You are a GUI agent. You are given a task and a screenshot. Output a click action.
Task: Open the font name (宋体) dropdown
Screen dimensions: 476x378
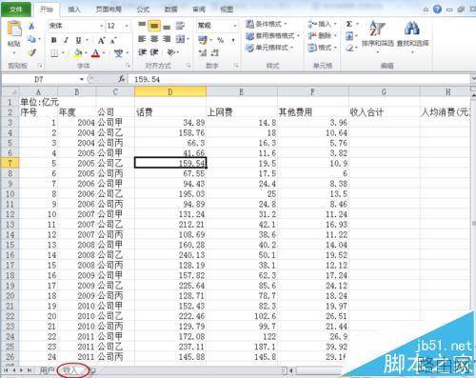[x=102, y=26]
